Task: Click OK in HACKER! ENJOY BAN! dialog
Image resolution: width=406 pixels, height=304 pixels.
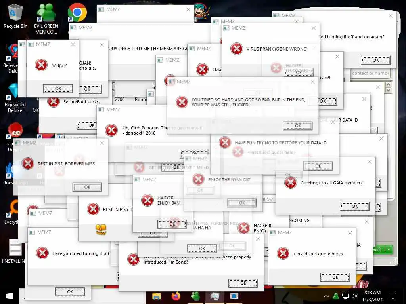Action: (172, 224)
